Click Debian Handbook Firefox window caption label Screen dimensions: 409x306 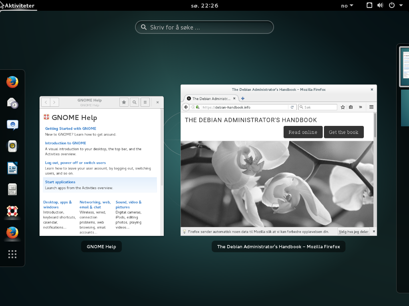(278, 246)
